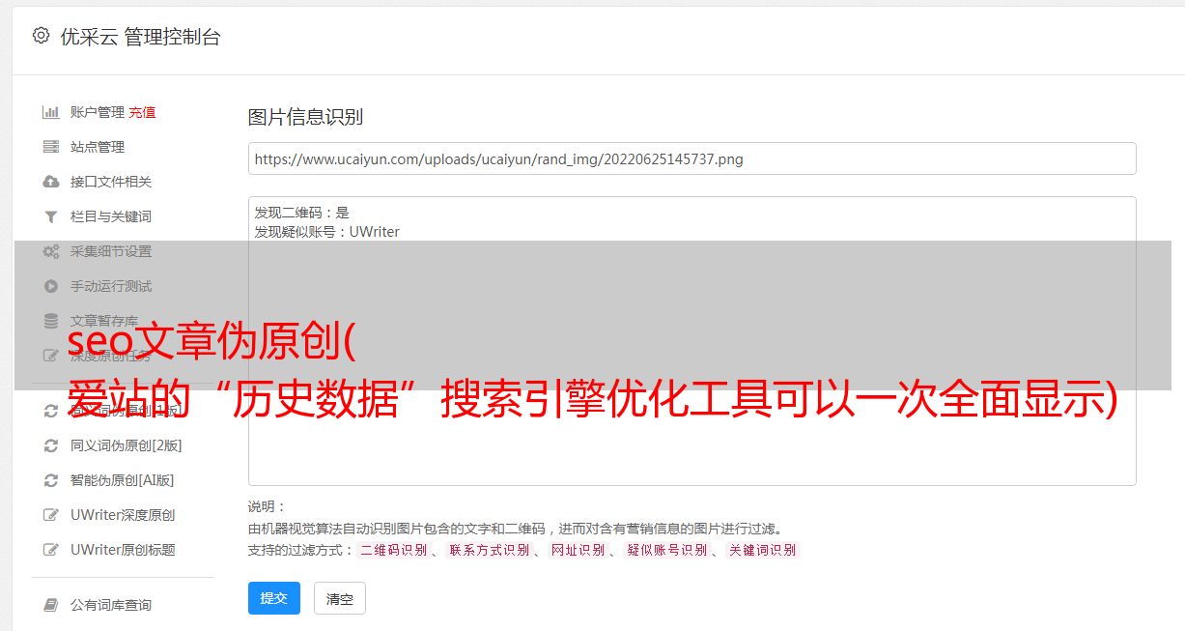The width and height of the screenshot is (1185, 631).
Task: Click the cloud upload icon for 接口文件相关
Action: coord(51,182)
